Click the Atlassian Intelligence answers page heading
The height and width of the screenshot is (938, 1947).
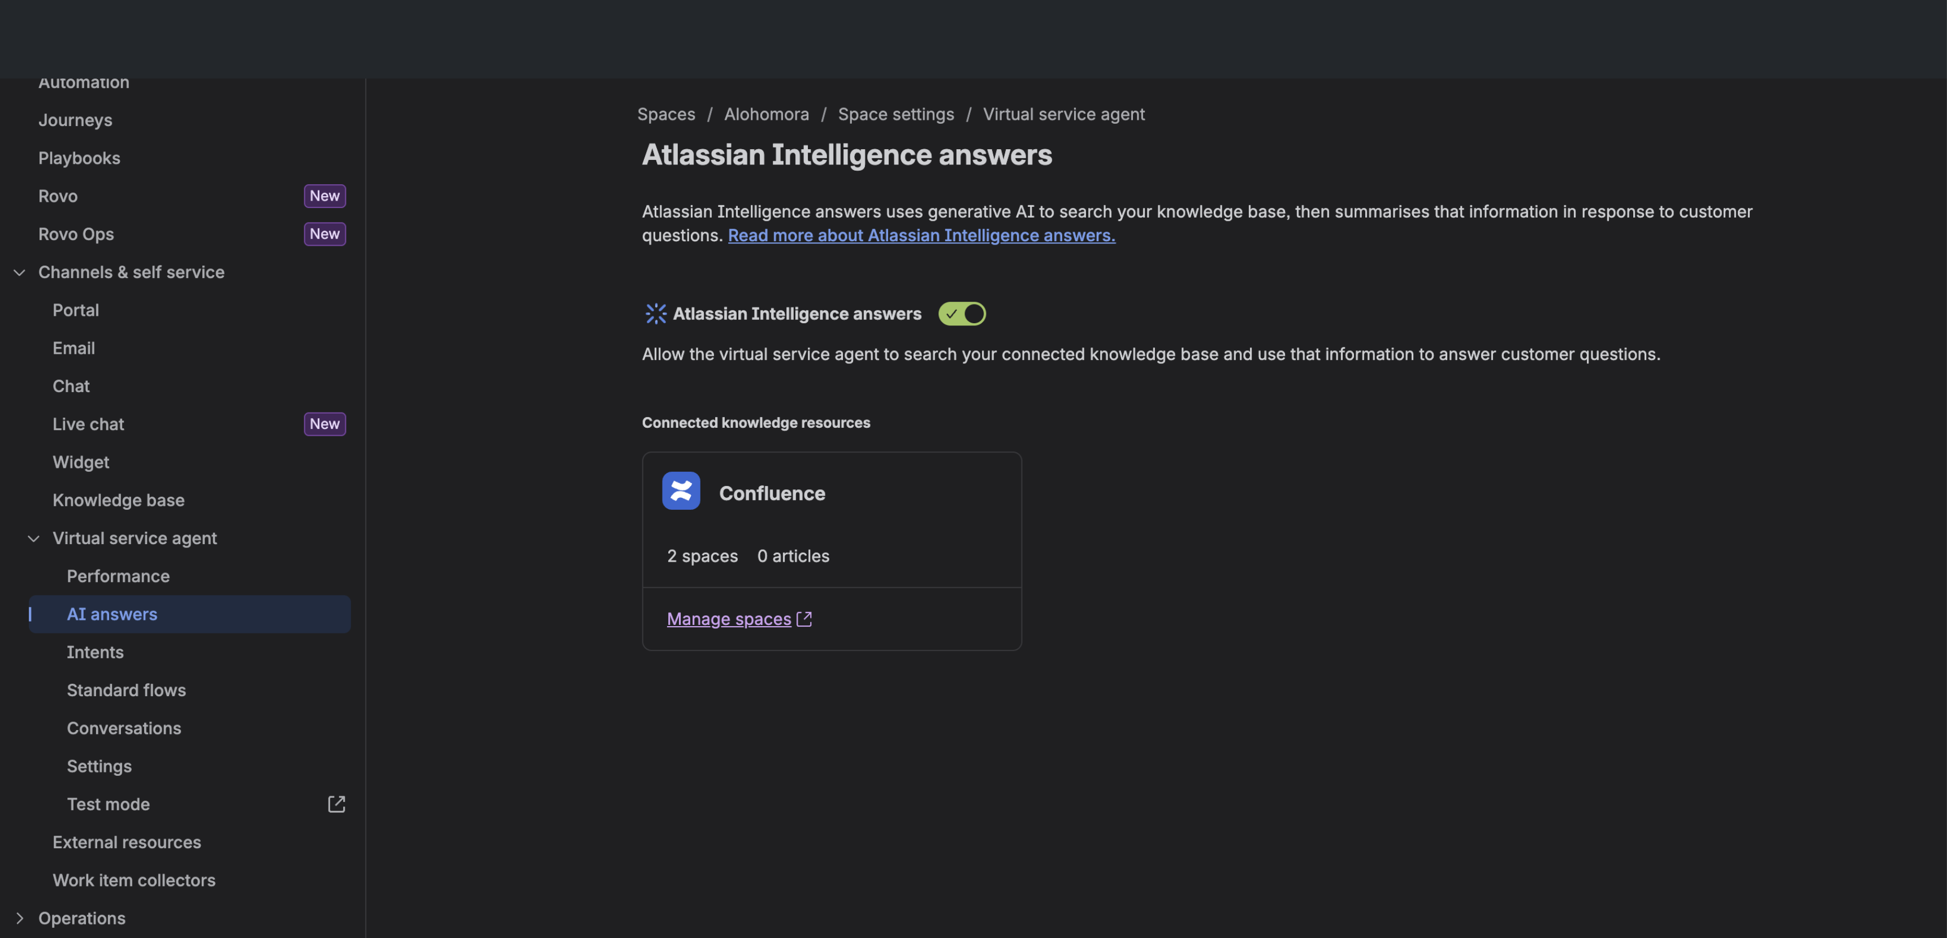pyautogui.click(x=846, y=155)
